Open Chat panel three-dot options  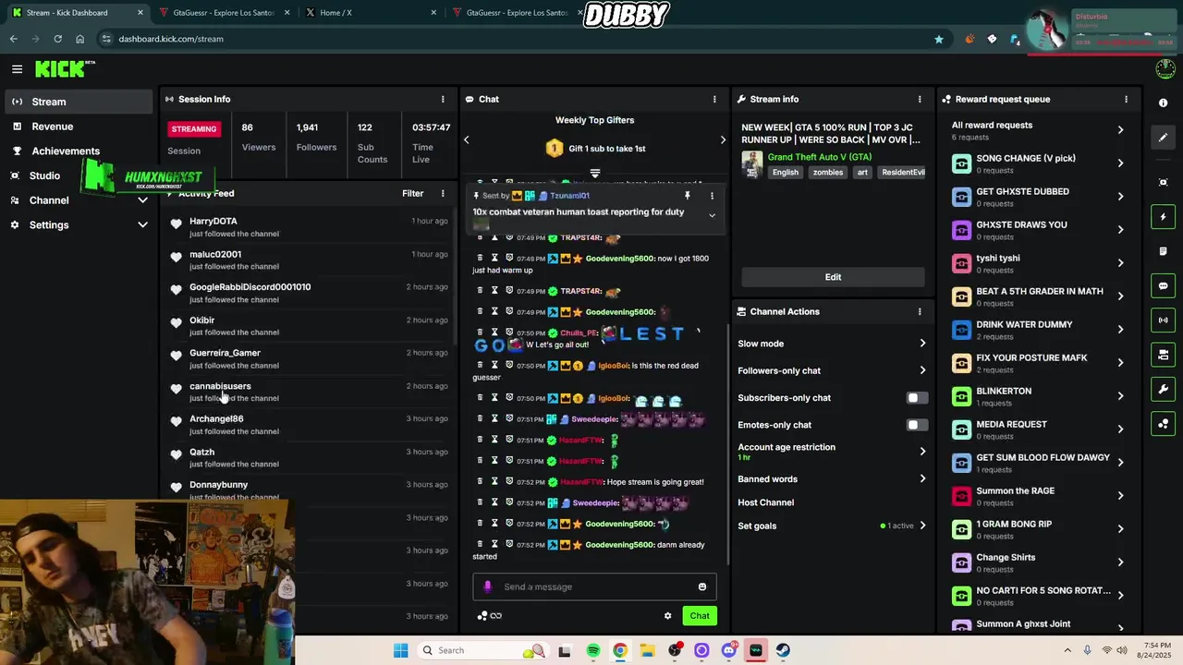(714, 99)
